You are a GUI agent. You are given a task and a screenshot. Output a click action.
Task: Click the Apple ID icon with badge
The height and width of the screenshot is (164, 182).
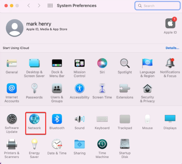(170, 23)
